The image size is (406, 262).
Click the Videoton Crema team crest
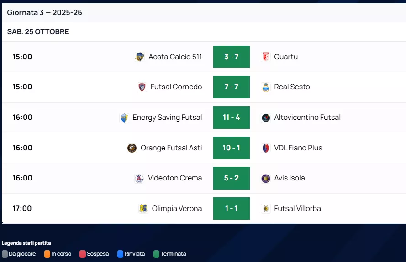coord(139,178)
